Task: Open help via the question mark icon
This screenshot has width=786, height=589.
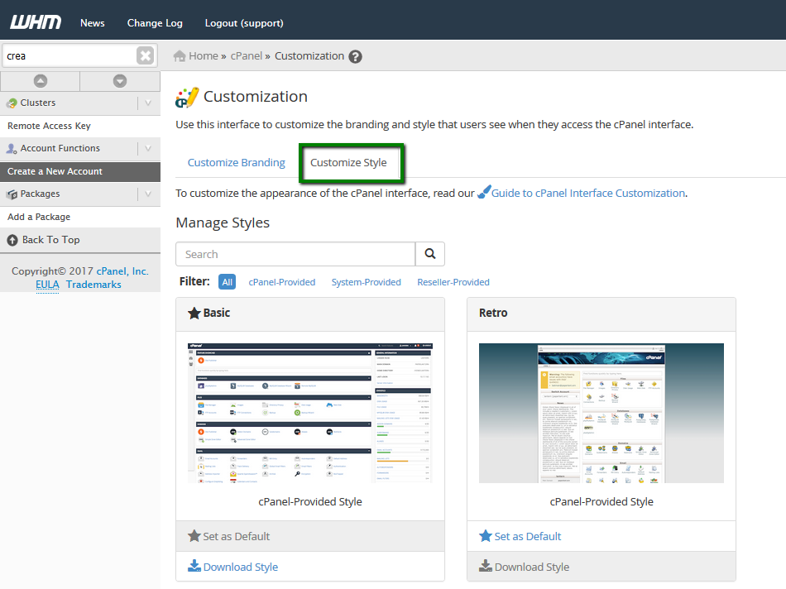Action: (x=356, y=56)
